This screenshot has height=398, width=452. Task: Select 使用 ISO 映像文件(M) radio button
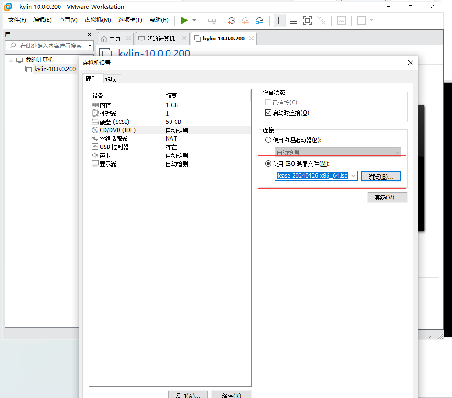268,163
